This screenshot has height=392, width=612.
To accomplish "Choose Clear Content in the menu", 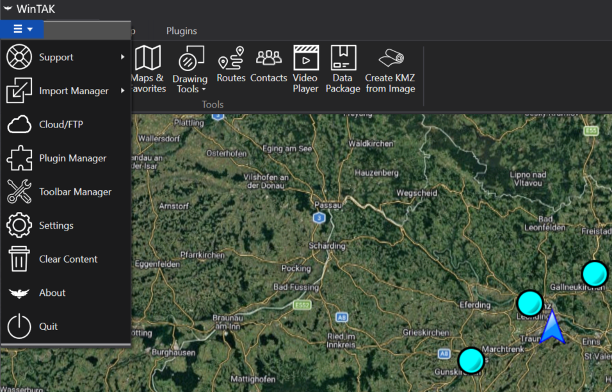I will [68, 259].
